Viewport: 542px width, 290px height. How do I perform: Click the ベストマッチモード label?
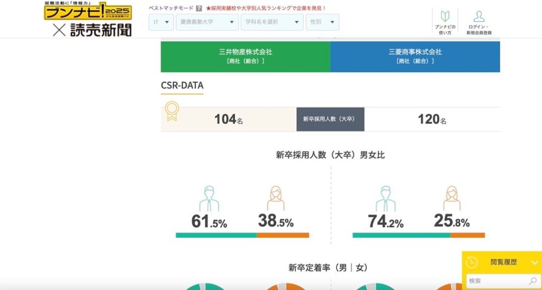pos(171,8)
